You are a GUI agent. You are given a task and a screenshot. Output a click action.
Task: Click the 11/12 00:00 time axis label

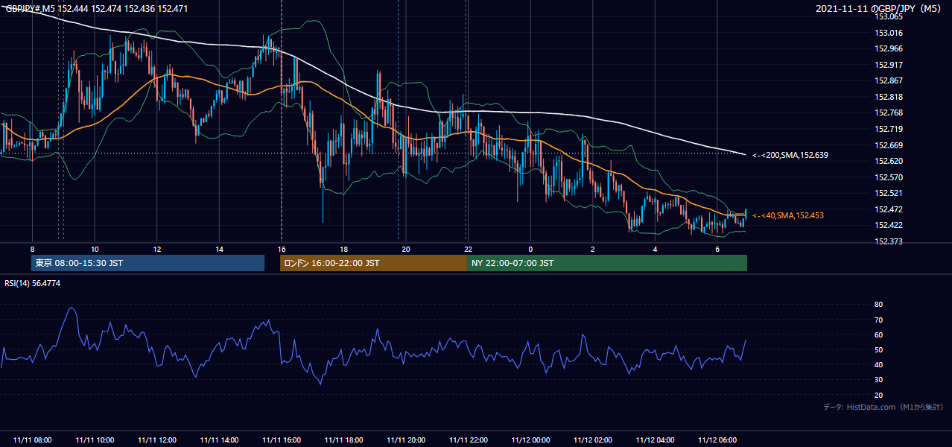pos(530,440)
